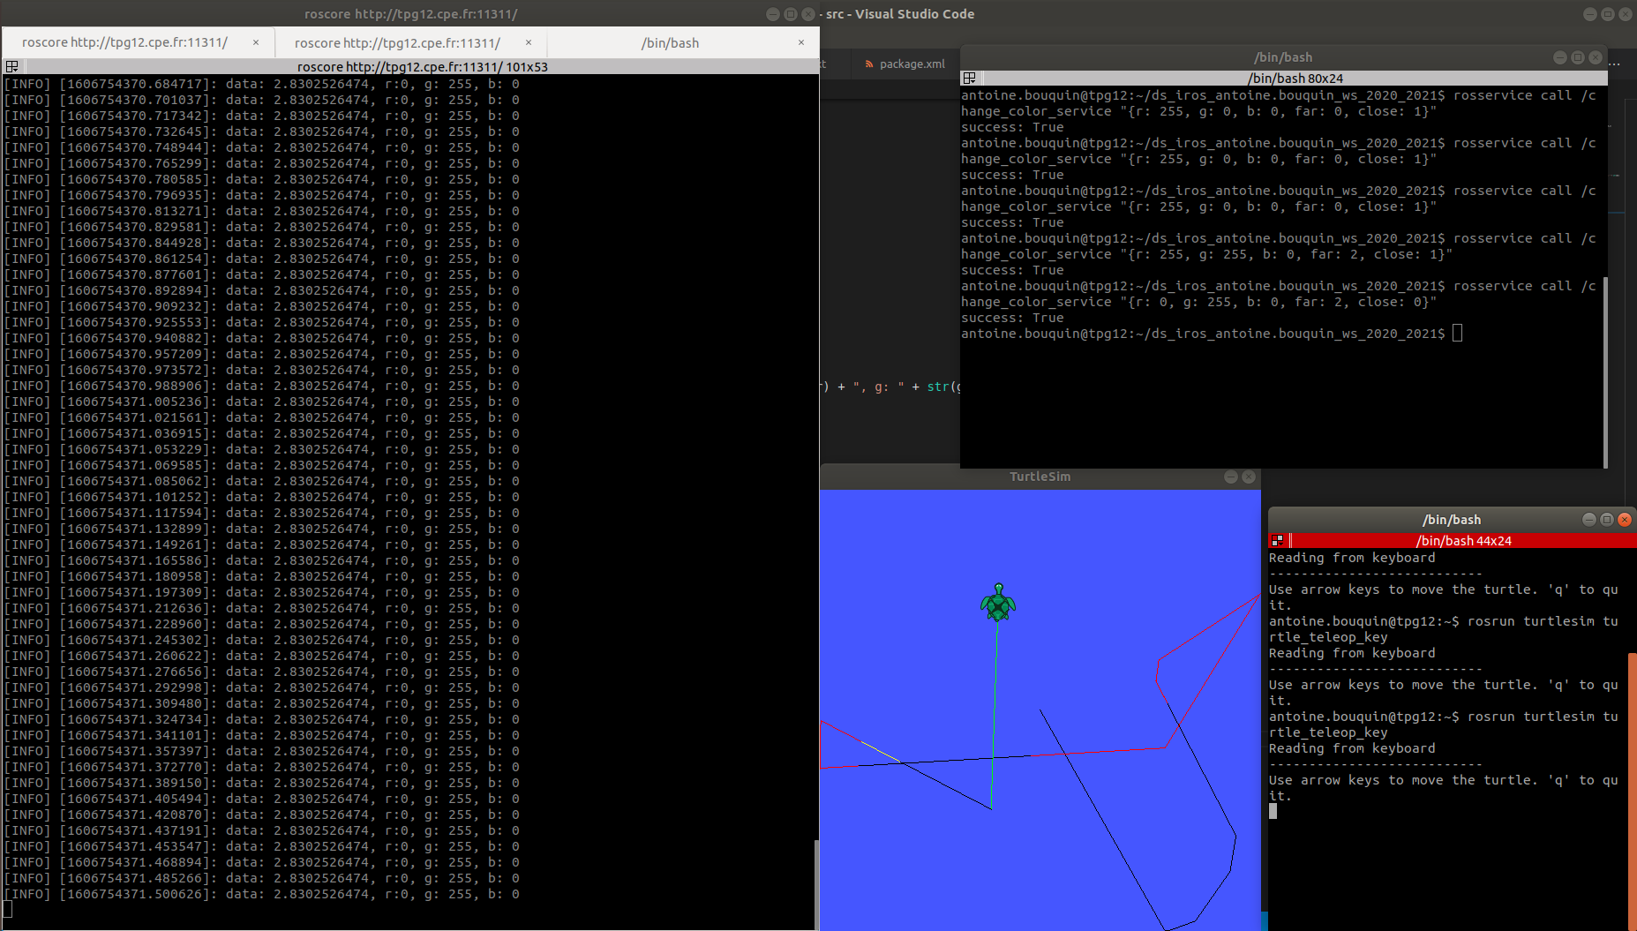Click the TurtleSim window title

[x=1040, y=477]
